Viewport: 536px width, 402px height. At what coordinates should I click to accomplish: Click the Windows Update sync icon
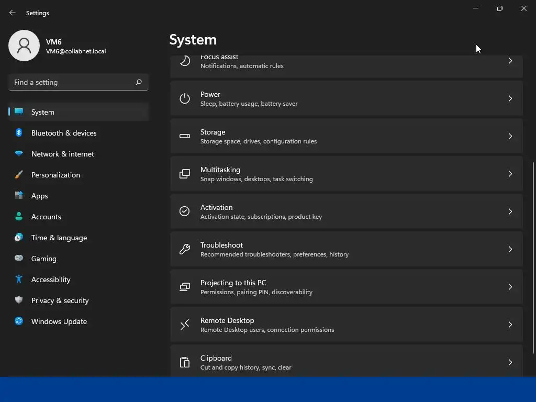19,321
